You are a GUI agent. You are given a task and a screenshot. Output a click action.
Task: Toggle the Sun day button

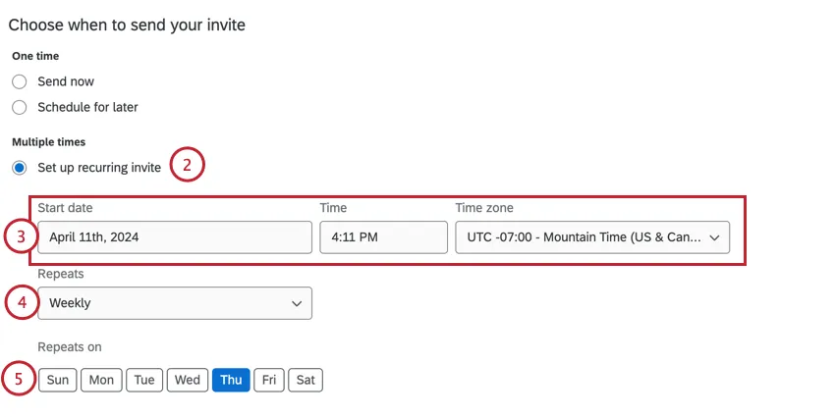pos(58,380)
